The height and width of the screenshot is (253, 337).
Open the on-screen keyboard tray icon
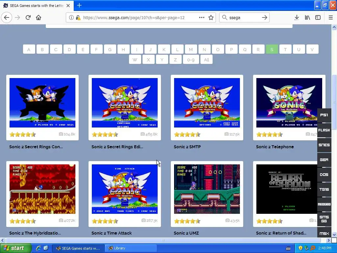[x=288, y=248]
